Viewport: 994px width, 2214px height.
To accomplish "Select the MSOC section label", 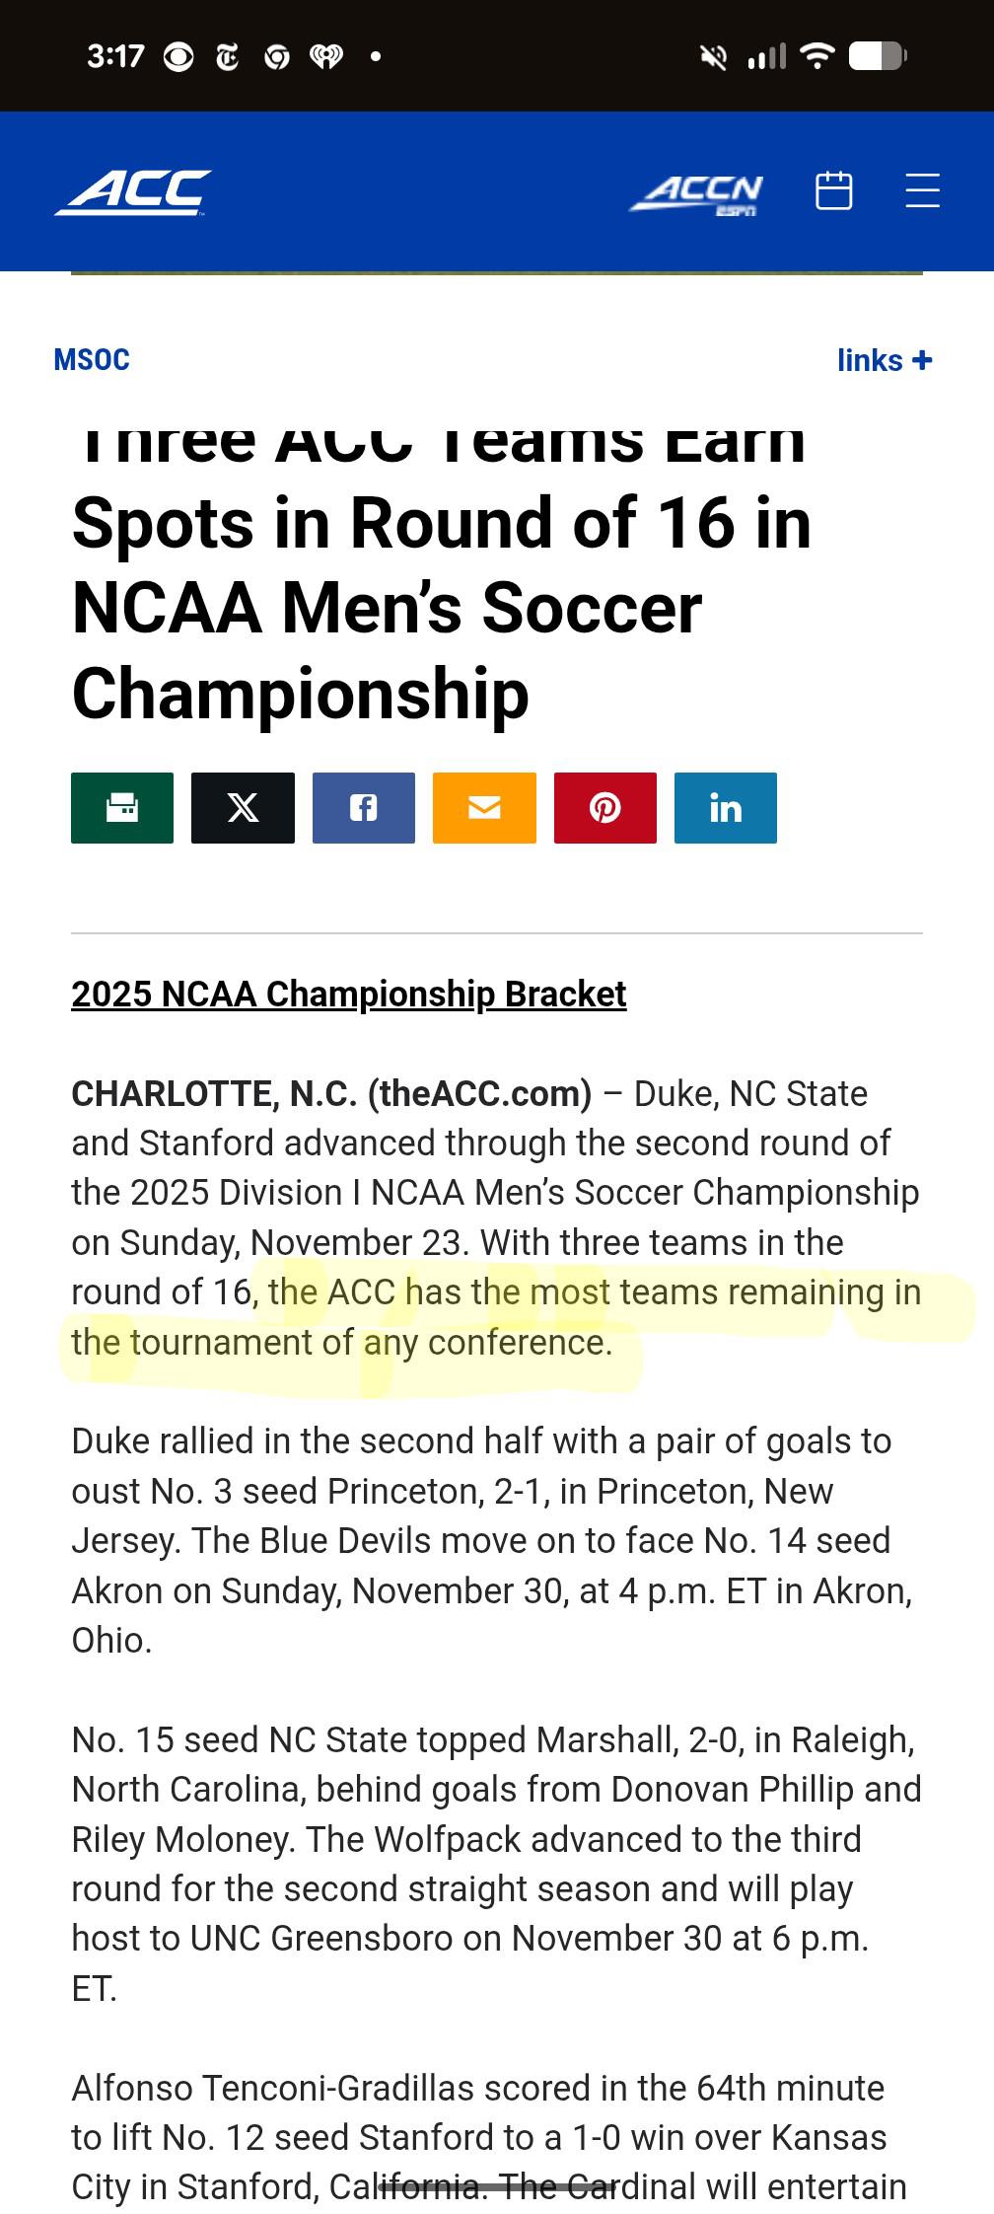I will point(92,360).
